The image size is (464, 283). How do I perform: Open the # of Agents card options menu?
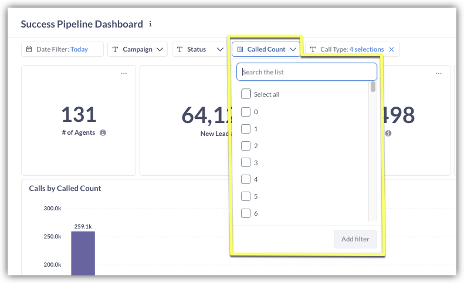pos(124,74)
